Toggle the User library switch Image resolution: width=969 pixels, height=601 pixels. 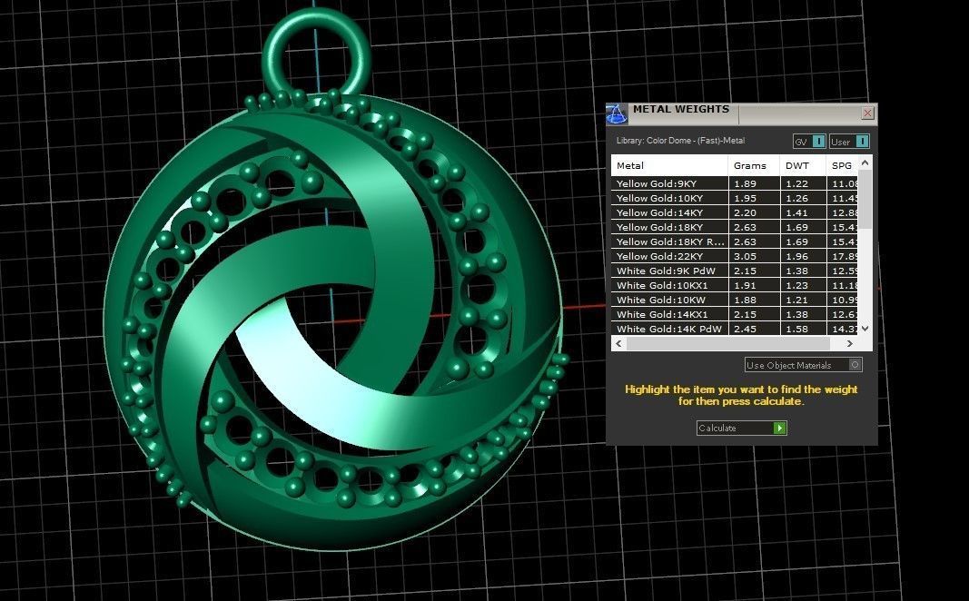(x=850, y=142)
